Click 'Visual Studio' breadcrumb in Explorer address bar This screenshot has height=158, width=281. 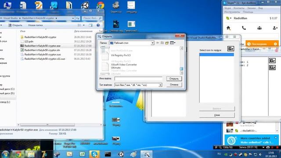(x=11, y=18)
